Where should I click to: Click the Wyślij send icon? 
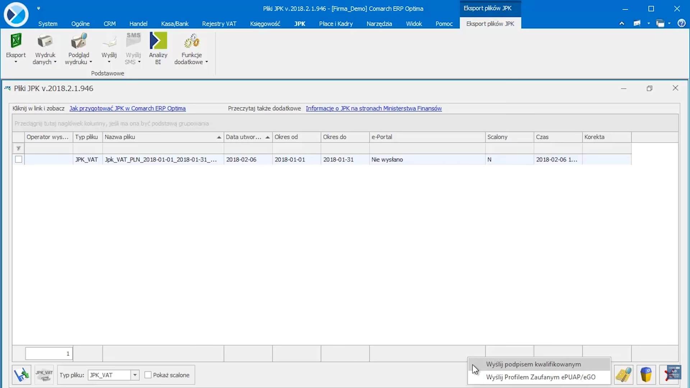point(109,42)
